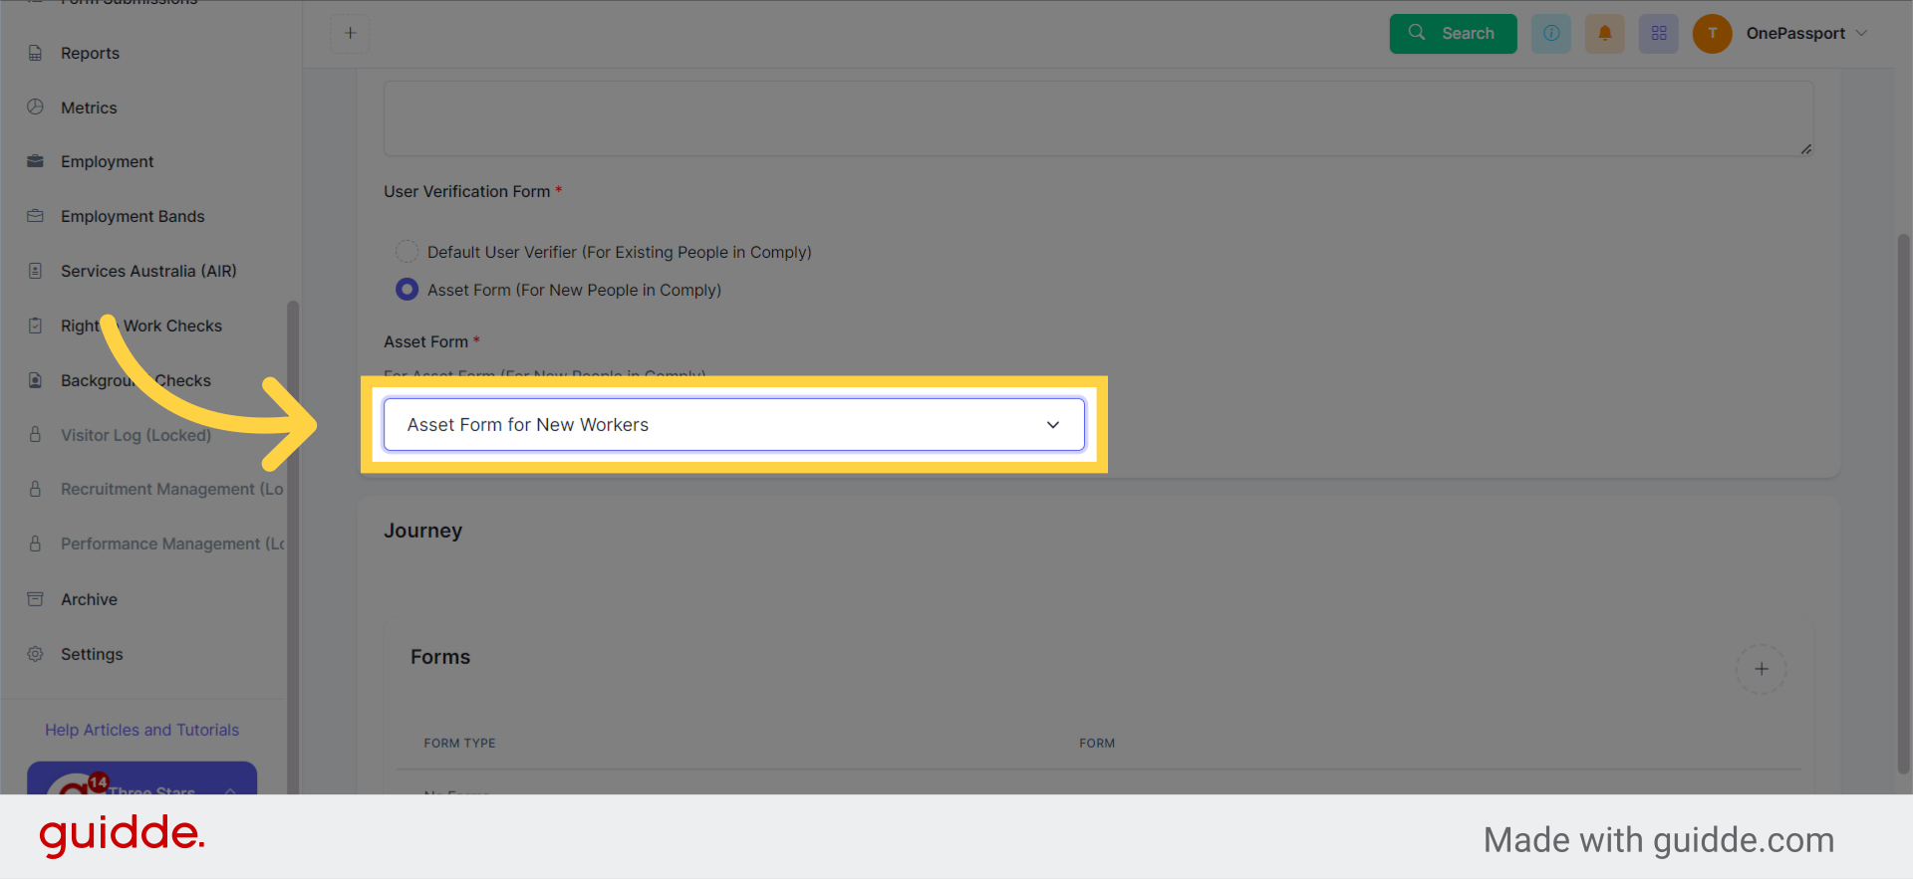Click the Right to Work Checks icon

[x=35, y=326]
